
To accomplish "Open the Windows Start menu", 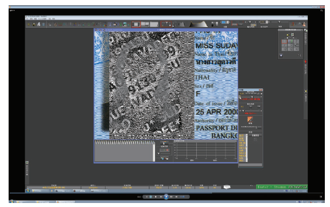I will pos(11,201).
